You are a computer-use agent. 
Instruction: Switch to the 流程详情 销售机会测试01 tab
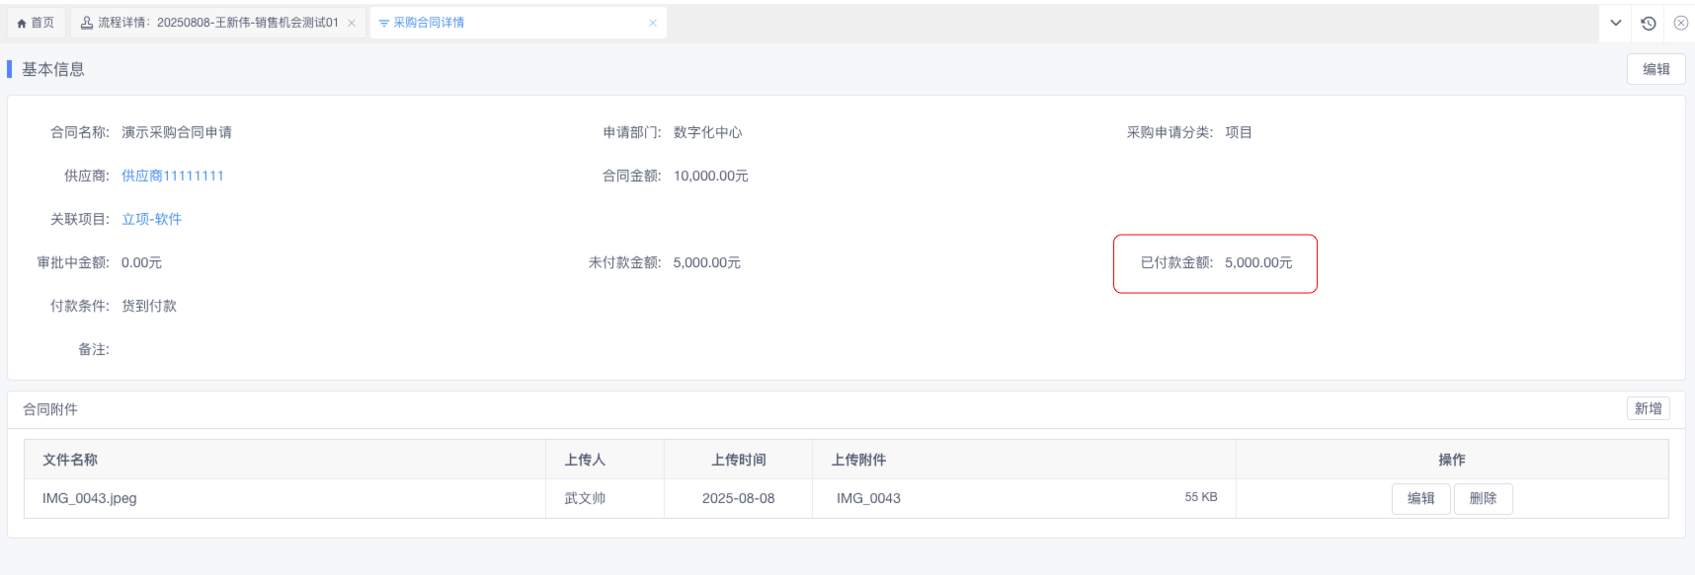coord(217,23)
